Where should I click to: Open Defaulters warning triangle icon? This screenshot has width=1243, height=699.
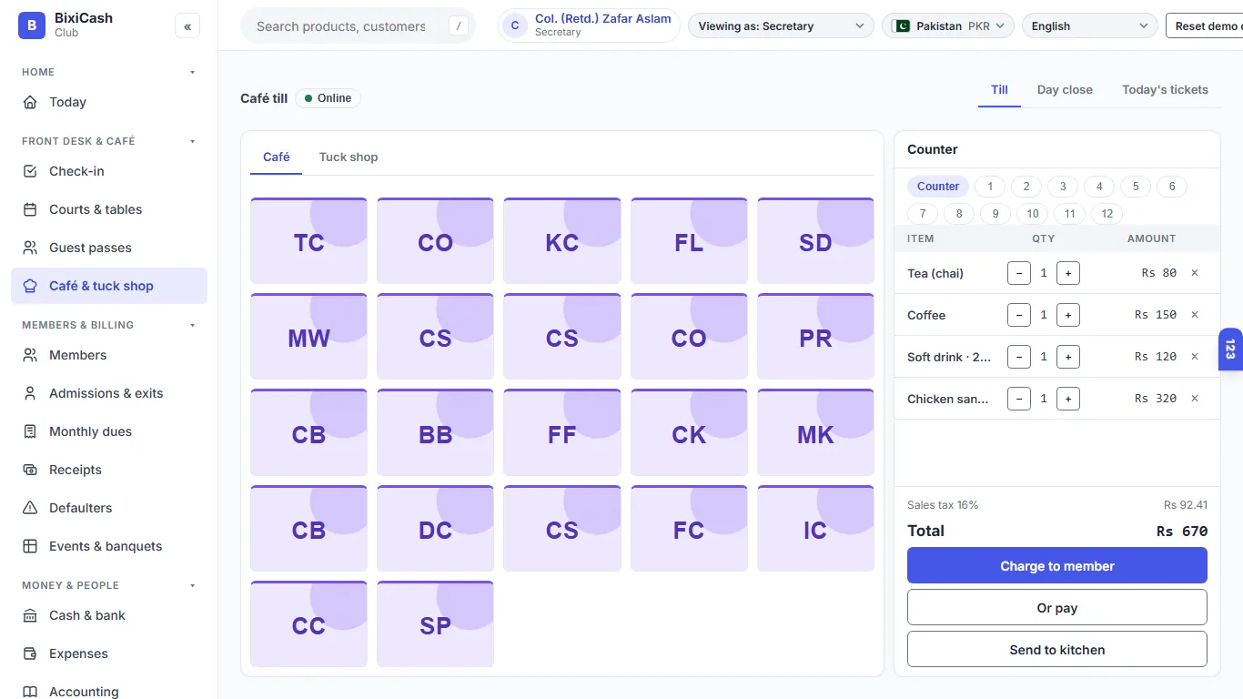click(x=30, y=508)
